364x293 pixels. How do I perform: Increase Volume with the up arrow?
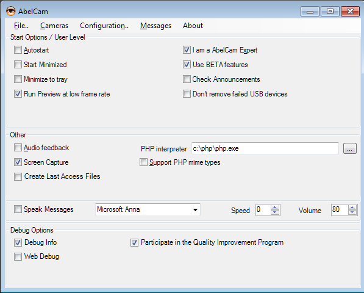click(352, 208)
